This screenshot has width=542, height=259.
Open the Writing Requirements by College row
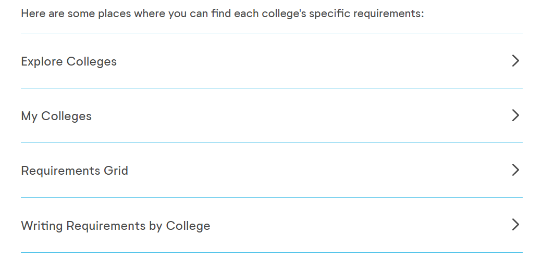tap(313, 225)
